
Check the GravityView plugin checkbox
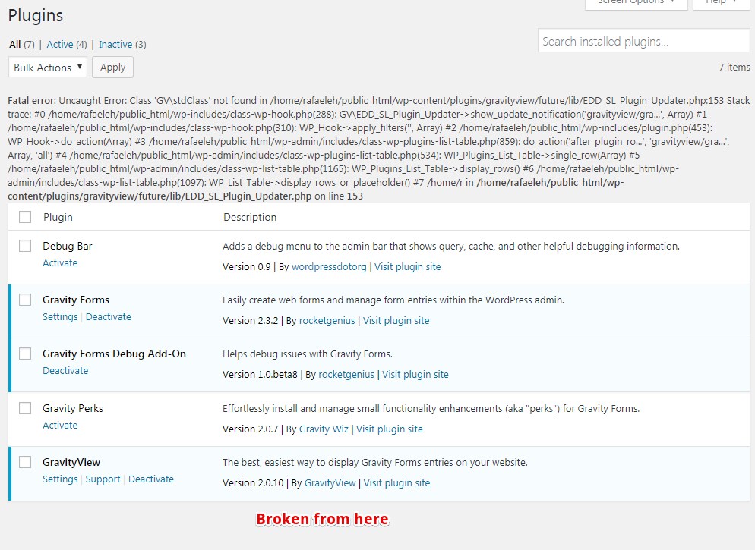(25, 462)
